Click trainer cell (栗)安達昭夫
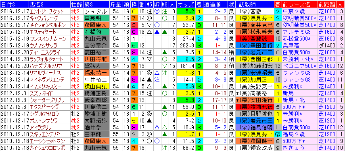 [x=254, y=73]
